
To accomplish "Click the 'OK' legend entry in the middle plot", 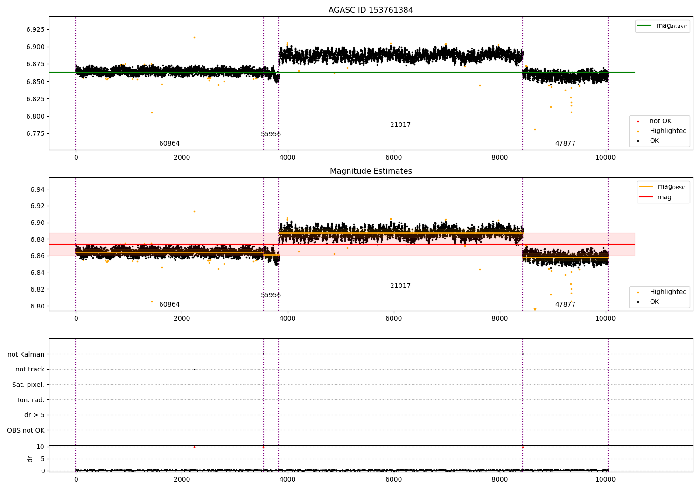I will tap(654, 302).
